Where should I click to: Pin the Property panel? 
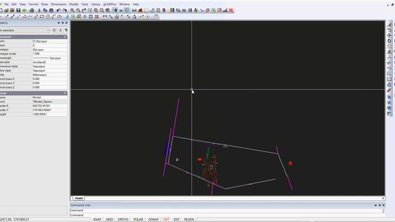[63, 23]
